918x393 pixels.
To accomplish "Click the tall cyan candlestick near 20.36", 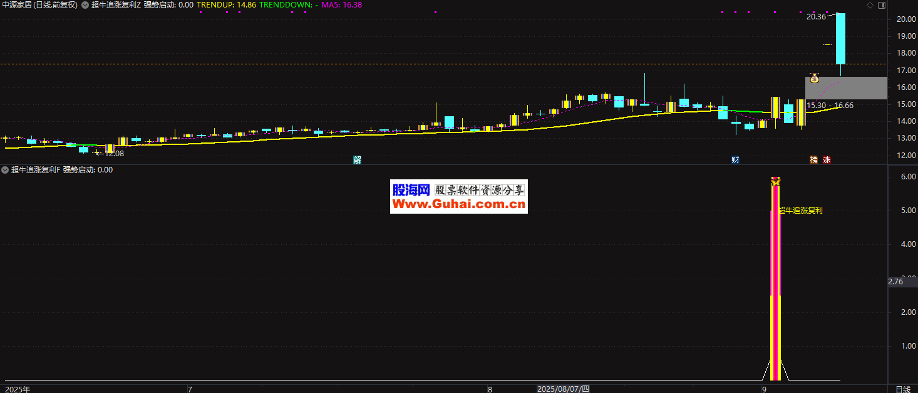I will (x=841, y=39).
